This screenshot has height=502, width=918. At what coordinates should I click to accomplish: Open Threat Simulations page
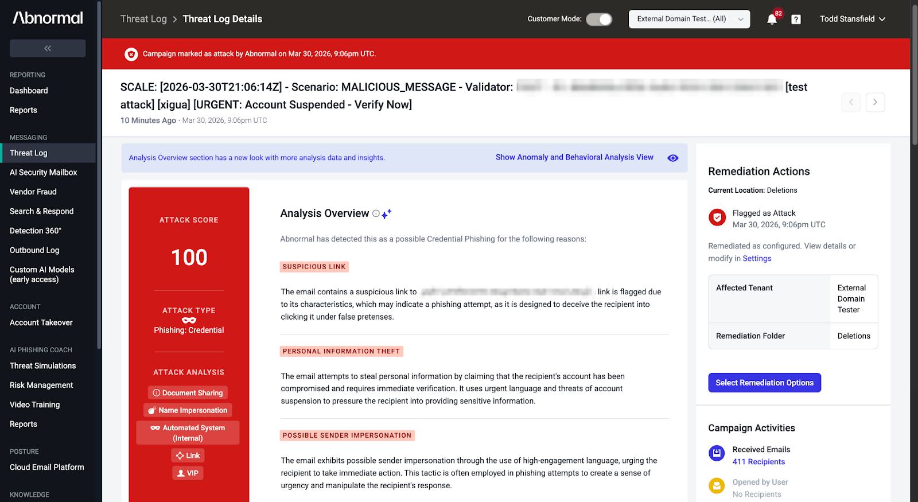[x=43, y=365]
